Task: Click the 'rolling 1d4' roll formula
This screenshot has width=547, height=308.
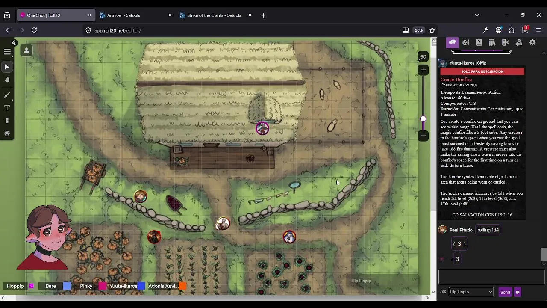Action: point(488,230)
